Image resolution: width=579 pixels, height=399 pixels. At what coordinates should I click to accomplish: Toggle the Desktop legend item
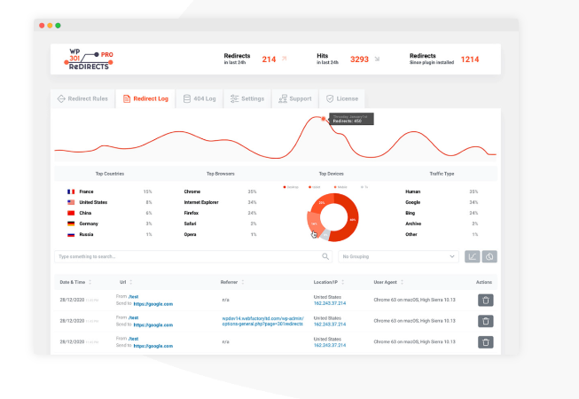coord(291,187)
